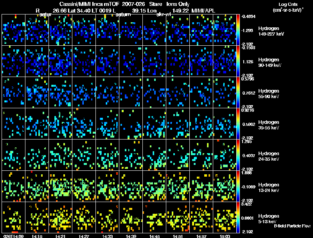Click the colorbar value '1.126'
The image size is (313, 238).
pos(248,62)
